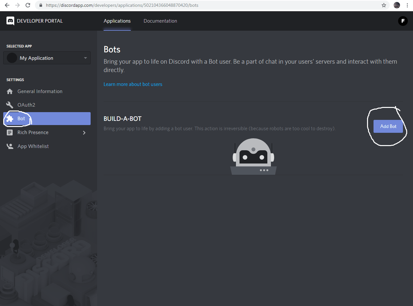This screenshot has height=306, width=413.
Task: Open the Chrome profile avatar
Action: (x=397, y=5)
